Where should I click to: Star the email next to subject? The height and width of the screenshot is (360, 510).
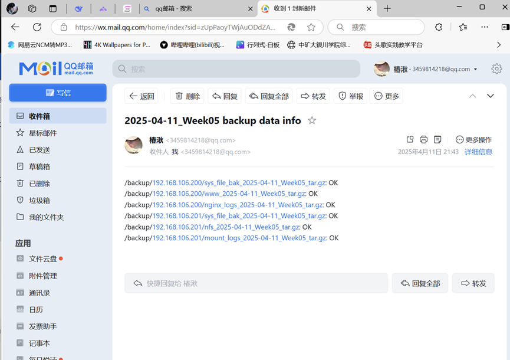click(312, 120)
